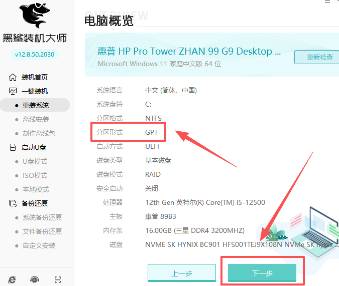Click the 黑鲨装机大师 app title
Image resolution: width=339 pixels, height=286 pixels.
(x=35, y=38)
